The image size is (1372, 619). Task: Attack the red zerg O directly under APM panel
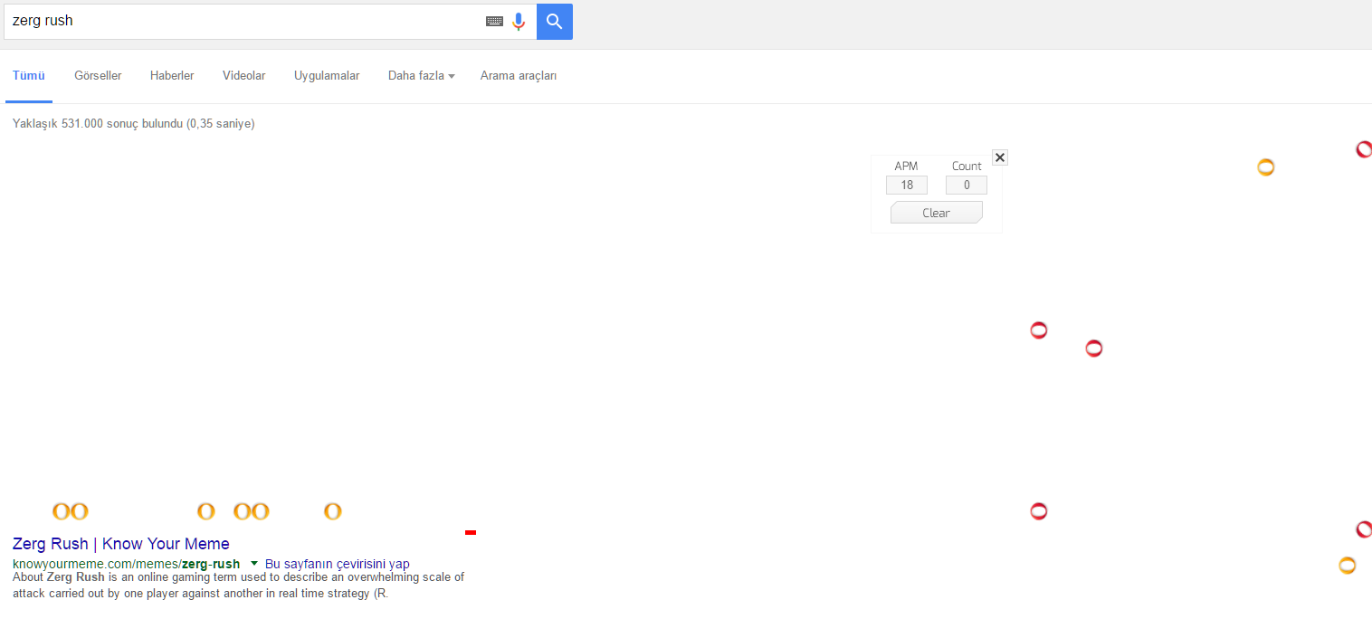click(x=1038, y=330)
